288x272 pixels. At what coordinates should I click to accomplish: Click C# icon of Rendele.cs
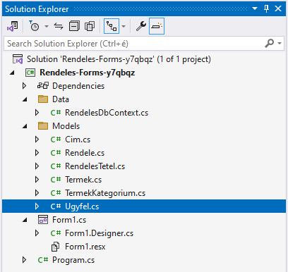56,153
